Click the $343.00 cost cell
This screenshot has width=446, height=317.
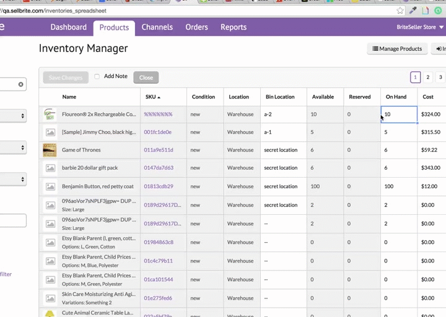click(432, 168)
